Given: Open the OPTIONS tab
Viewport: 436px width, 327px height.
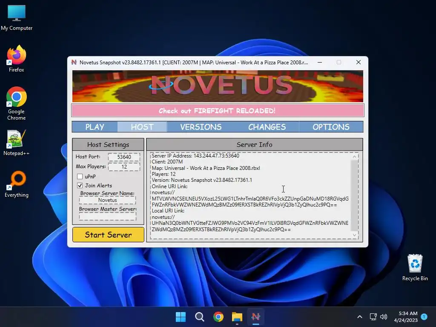Looking at the screenshot, I should pyautogui.click(x=331, y=127).
